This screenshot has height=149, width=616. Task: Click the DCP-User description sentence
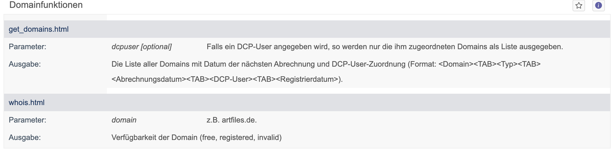385,47
